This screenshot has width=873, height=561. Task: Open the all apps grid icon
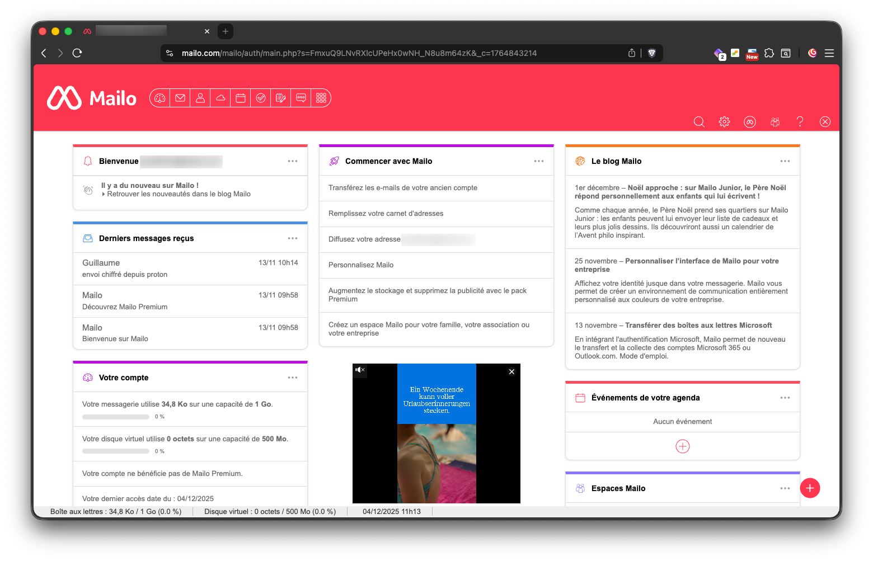[x=321, y=98]
